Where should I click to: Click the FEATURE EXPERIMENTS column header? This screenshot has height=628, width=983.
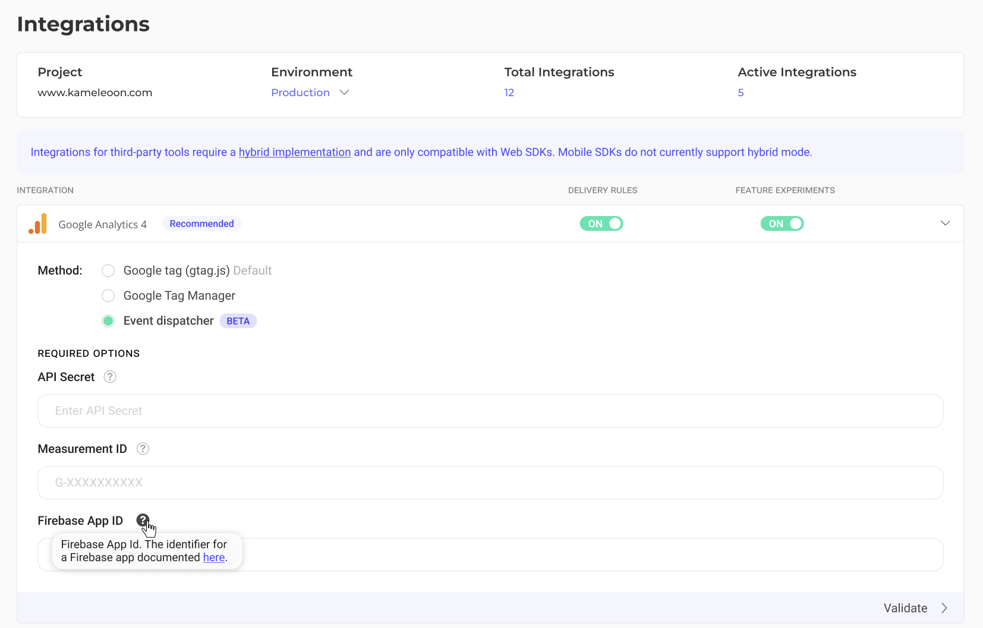[x=785, y=191]
